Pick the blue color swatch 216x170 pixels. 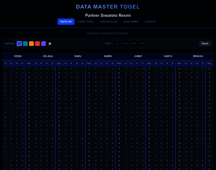19,44
